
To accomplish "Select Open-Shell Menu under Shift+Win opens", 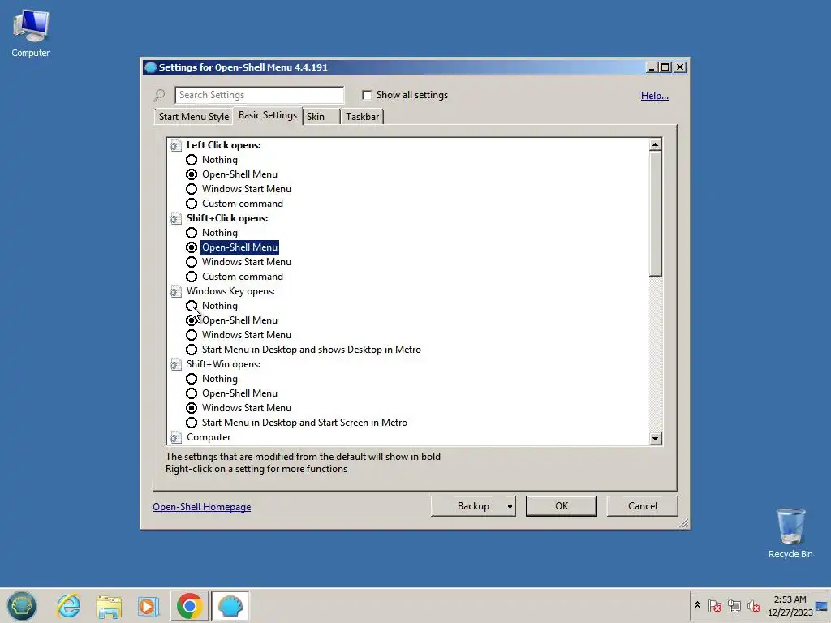I will (x=192, y=393).
